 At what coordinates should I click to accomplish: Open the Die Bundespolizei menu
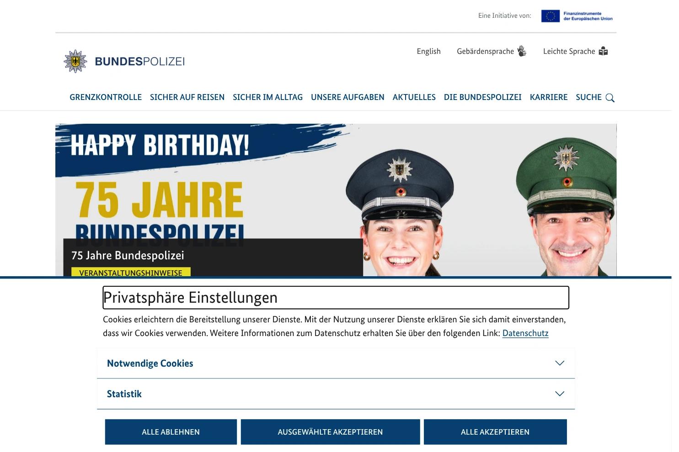[483, 97]
